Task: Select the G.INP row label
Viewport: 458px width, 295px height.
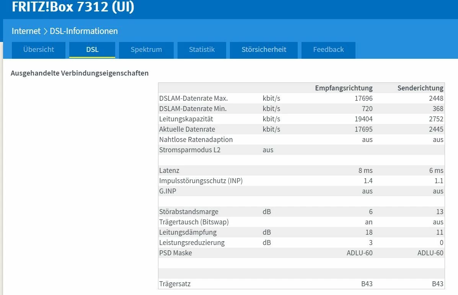Action: click(x=168, y=191)
